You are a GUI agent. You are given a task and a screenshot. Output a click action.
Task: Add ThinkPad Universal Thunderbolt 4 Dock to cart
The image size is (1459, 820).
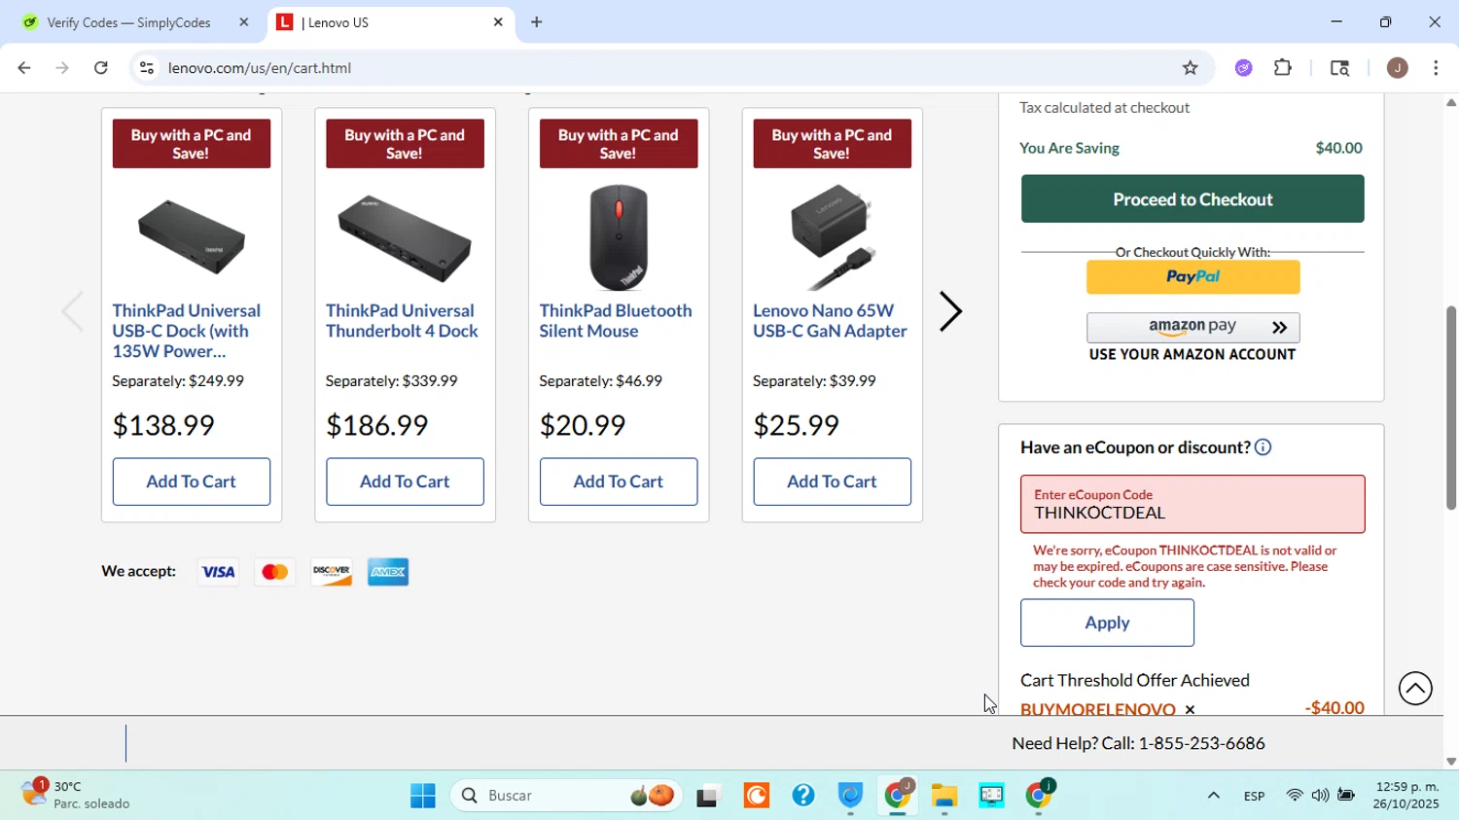[405, 481]
